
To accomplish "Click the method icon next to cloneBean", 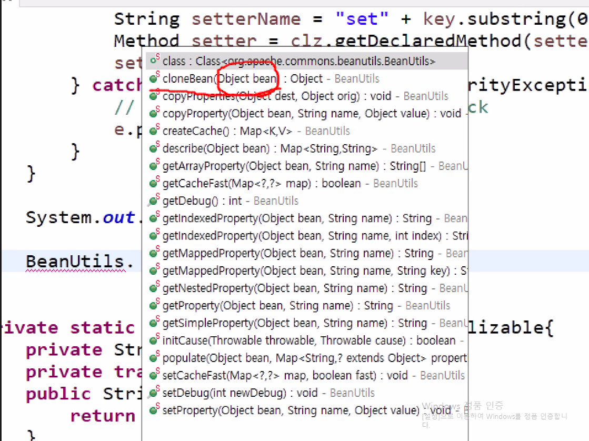I will click(x=154, y=77).
